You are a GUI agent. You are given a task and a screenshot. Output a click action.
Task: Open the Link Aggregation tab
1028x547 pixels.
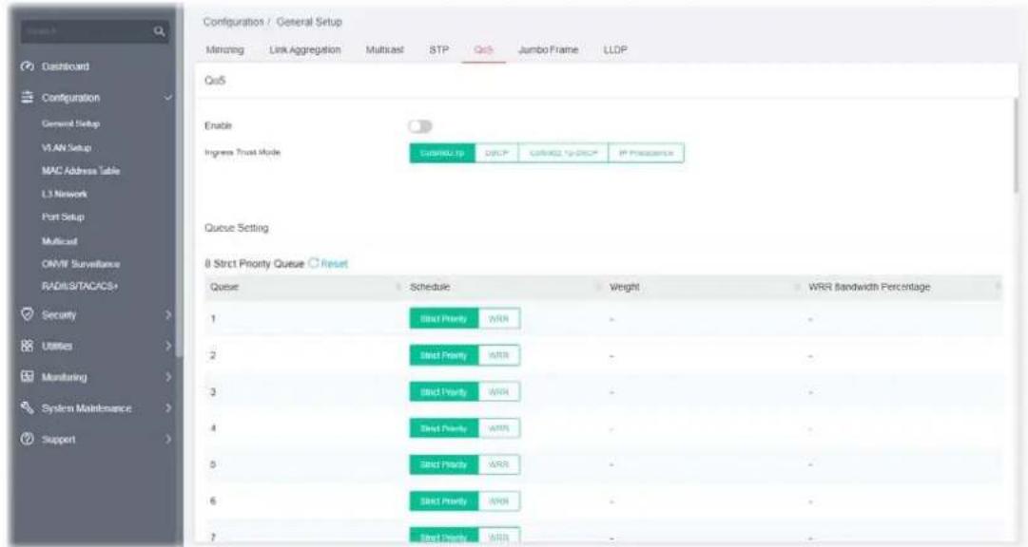pyautogui.click(x=305, y=49)
